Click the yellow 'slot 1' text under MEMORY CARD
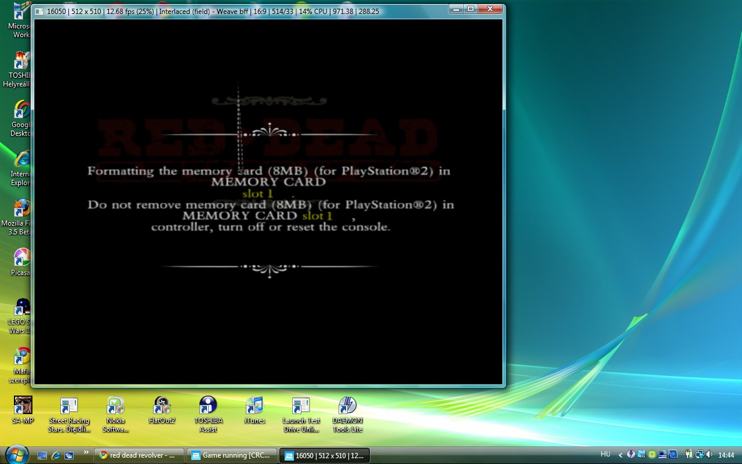The height and width of the screenshot is (464, 742). pyautogui.click(x=257, y=194)
